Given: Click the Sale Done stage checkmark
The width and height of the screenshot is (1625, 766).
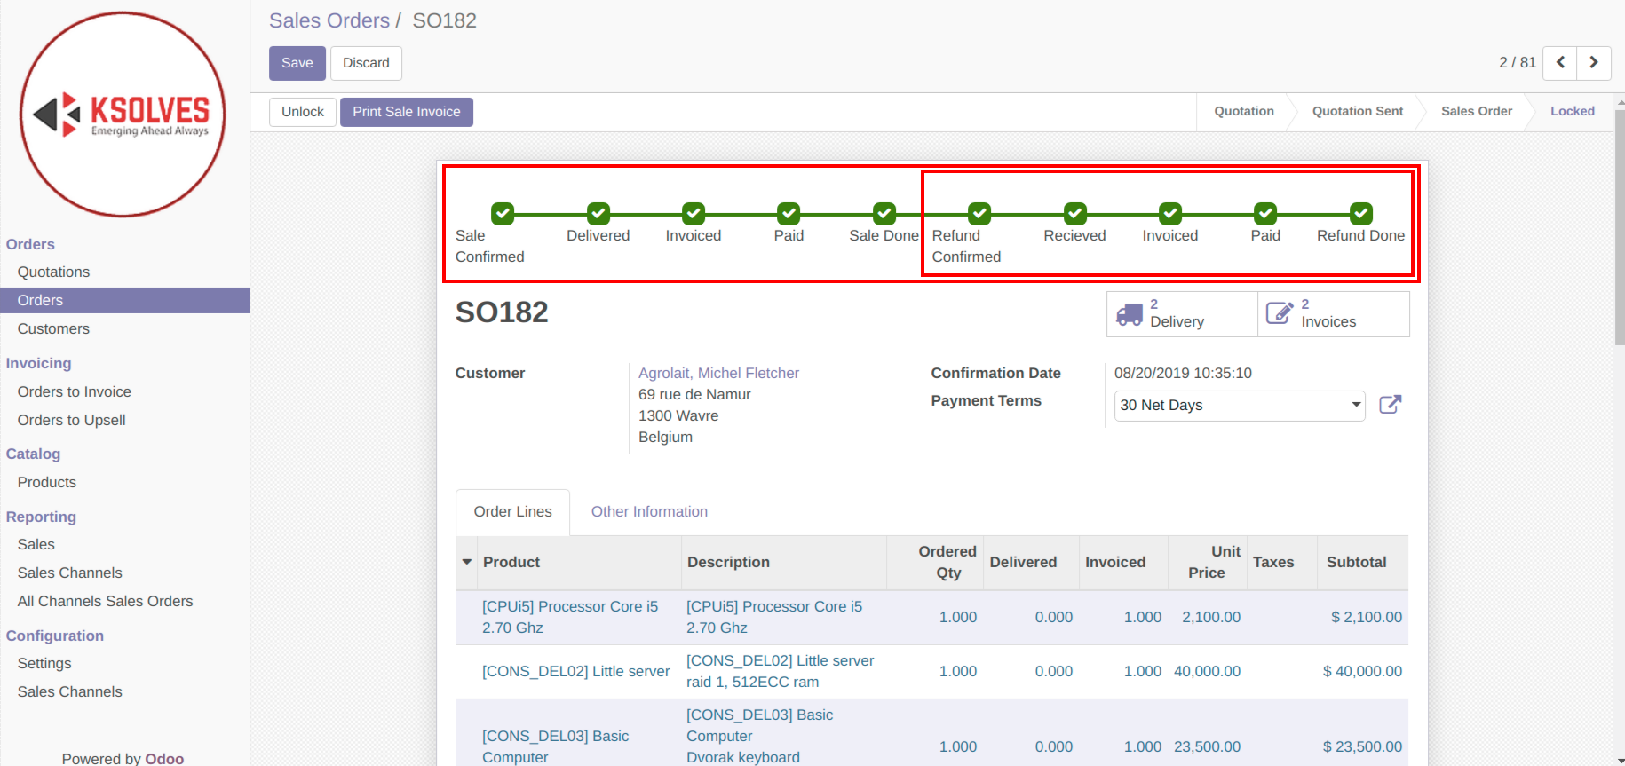Looking at the screenshot, I should tap(884, 214).
